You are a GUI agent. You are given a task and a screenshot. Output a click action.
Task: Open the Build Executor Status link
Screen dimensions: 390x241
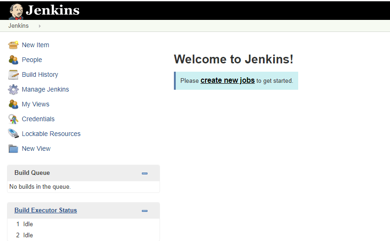(46, 210)
